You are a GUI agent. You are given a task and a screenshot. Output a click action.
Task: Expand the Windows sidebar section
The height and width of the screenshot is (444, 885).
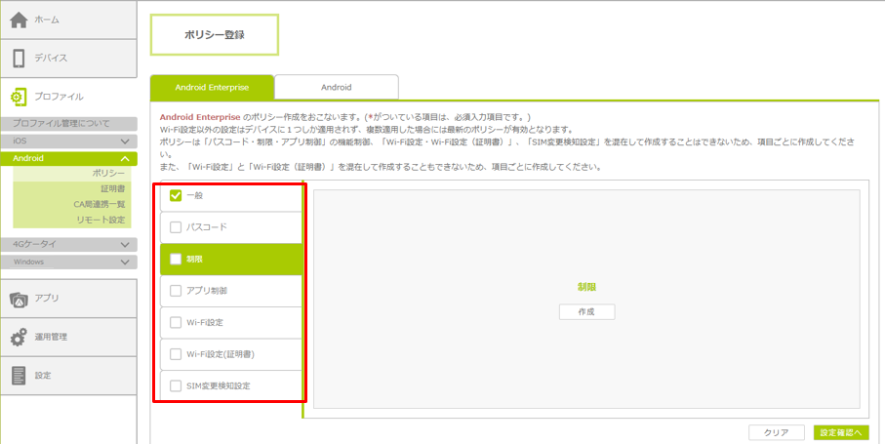tap(125, 262)
